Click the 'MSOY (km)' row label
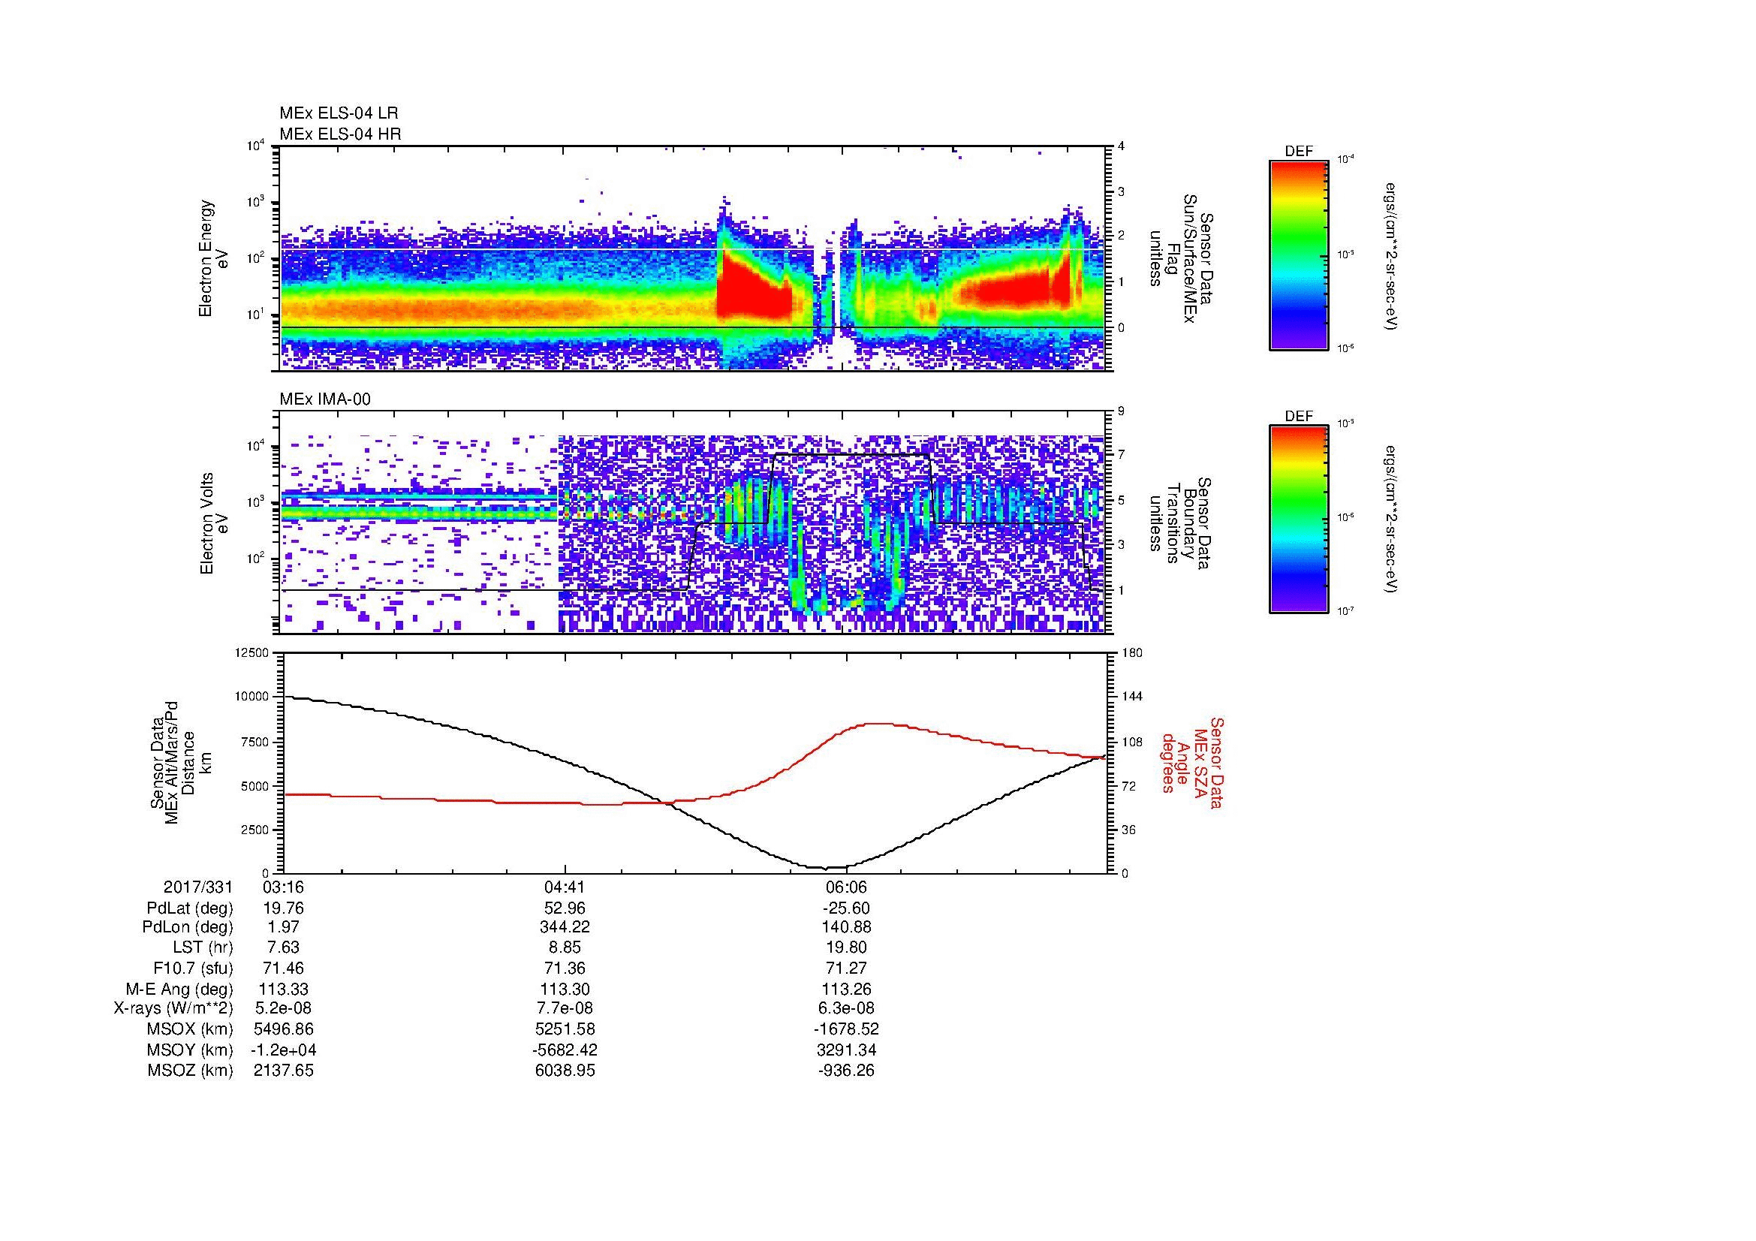Screen dimensions: 1756x1241 (x=190, y=1050)
